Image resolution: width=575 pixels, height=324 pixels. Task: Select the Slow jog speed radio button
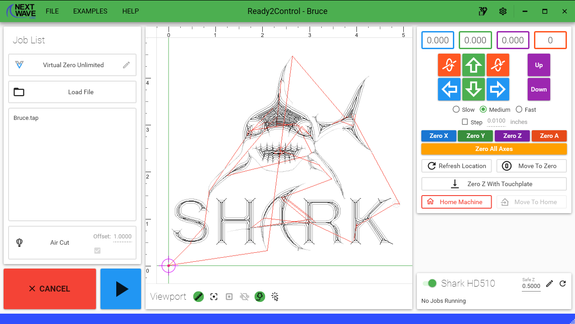click(456, 110)
